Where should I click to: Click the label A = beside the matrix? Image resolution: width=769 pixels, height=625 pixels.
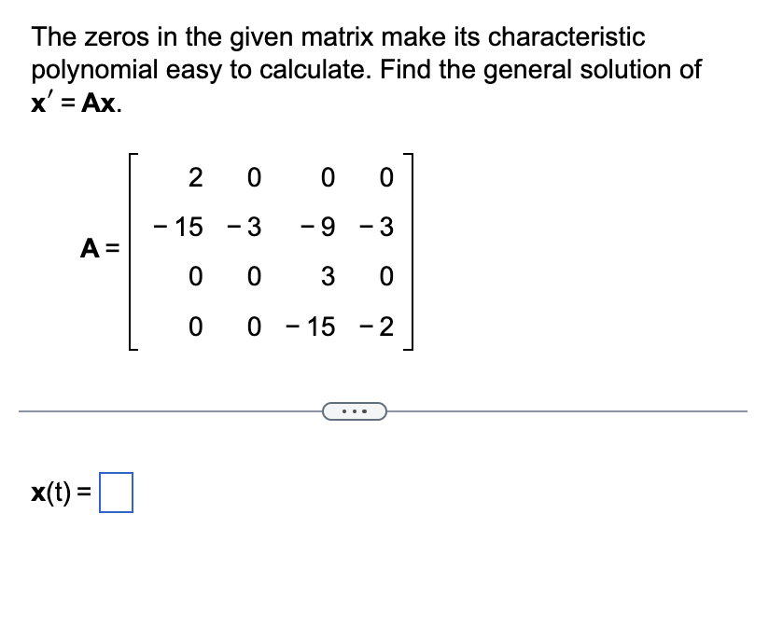[x=99, y=248]
